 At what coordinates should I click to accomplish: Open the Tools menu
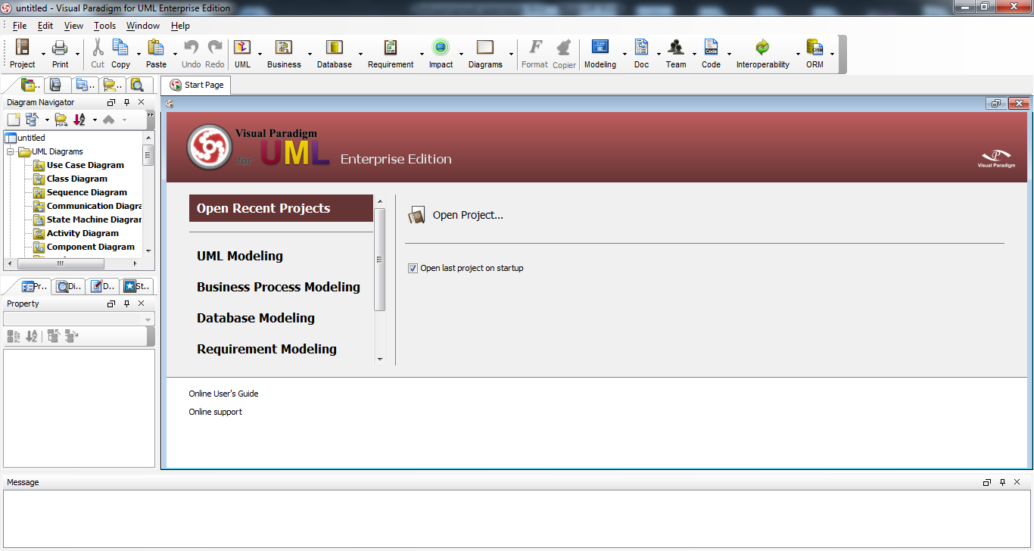104,26
